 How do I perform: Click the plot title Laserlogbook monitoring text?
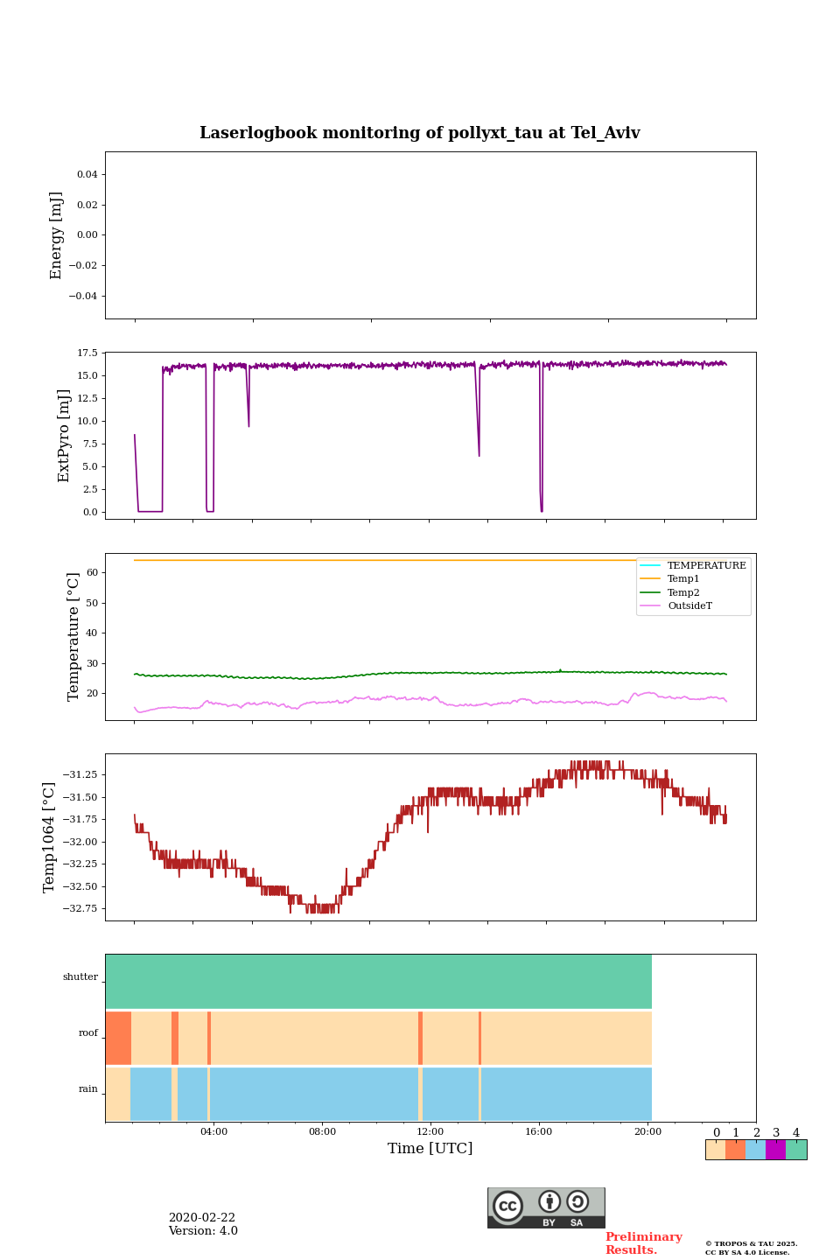(420, 133)
